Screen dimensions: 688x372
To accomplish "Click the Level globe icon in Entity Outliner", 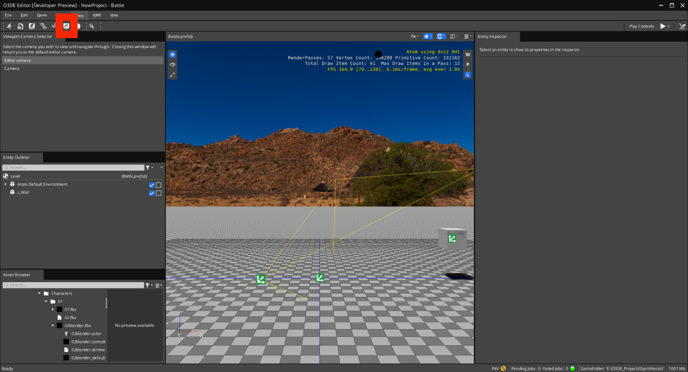I will [x=6, y=176].
